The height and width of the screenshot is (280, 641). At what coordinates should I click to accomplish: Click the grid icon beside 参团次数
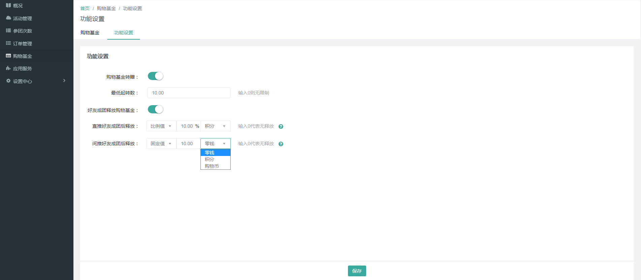(8, 31)
